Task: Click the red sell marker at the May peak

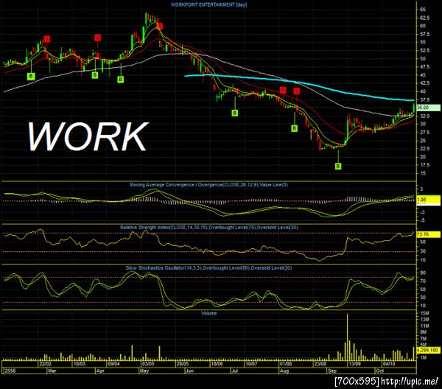Action: click(x=160, y=27)
